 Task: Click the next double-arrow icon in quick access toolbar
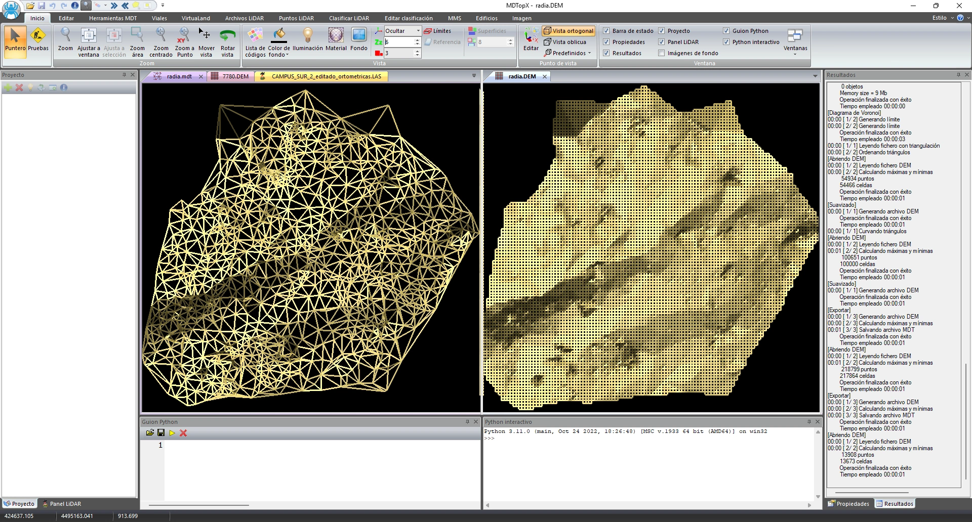point(114,6)
